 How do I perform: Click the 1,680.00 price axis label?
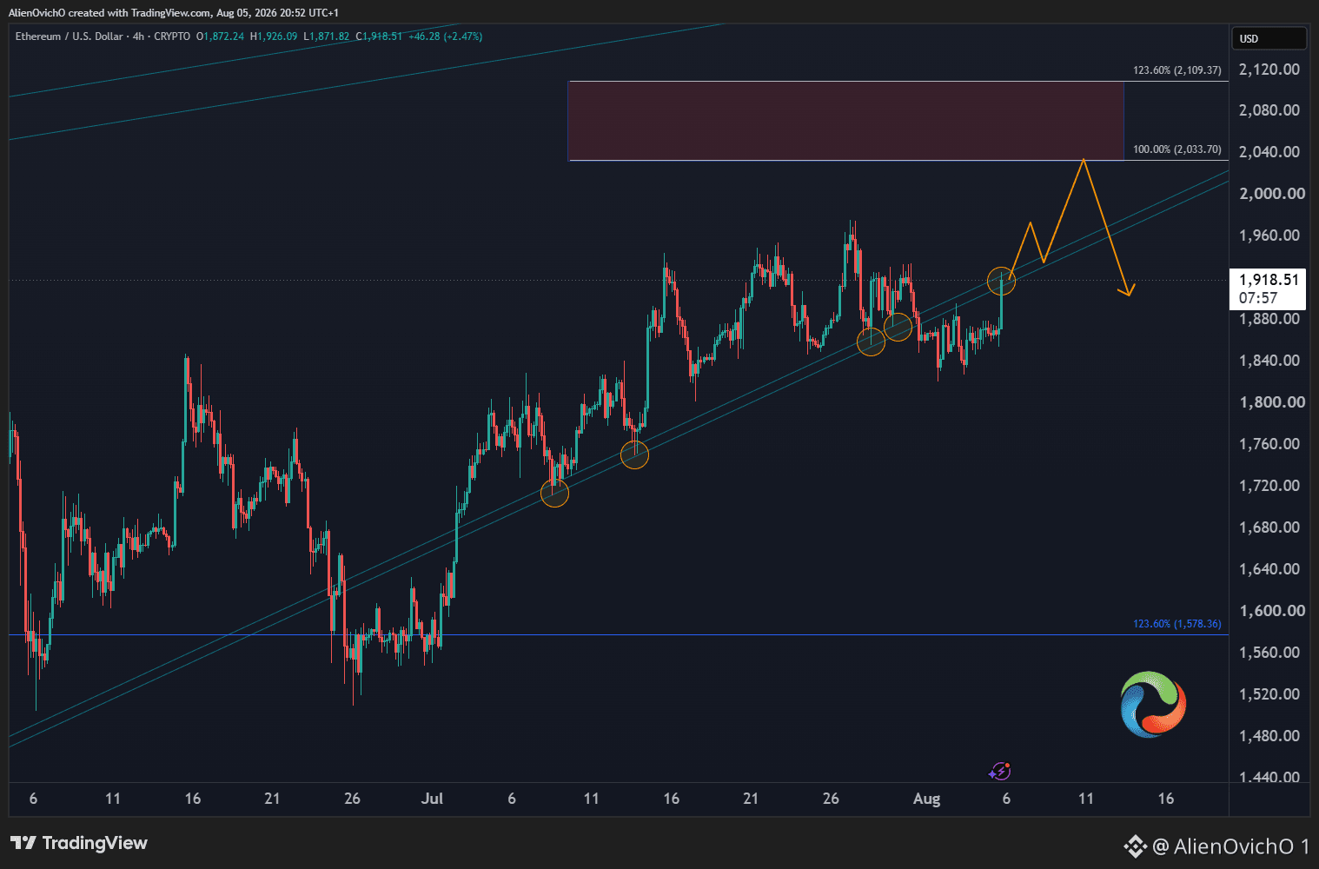click(x=1269, y=527)
